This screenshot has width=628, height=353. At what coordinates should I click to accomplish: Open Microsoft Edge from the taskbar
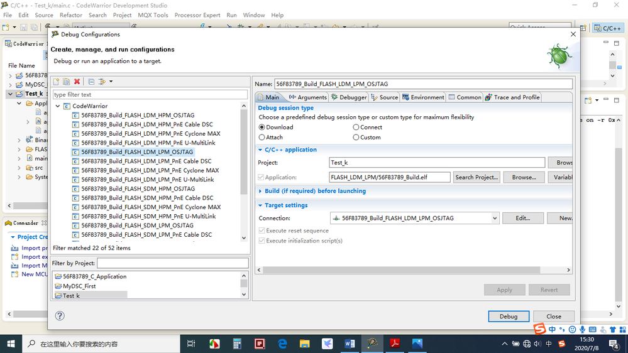coord(282,344)
